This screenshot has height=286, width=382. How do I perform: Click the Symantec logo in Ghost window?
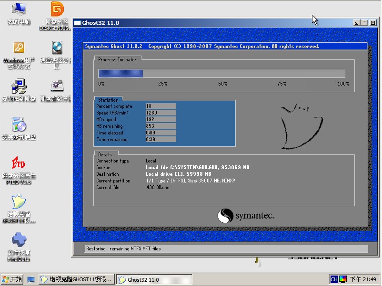246,216
